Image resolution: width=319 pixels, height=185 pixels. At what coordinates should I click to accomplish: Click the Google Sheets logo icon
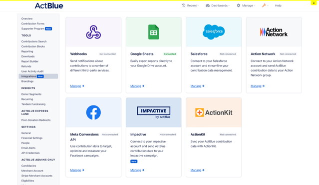154,32
